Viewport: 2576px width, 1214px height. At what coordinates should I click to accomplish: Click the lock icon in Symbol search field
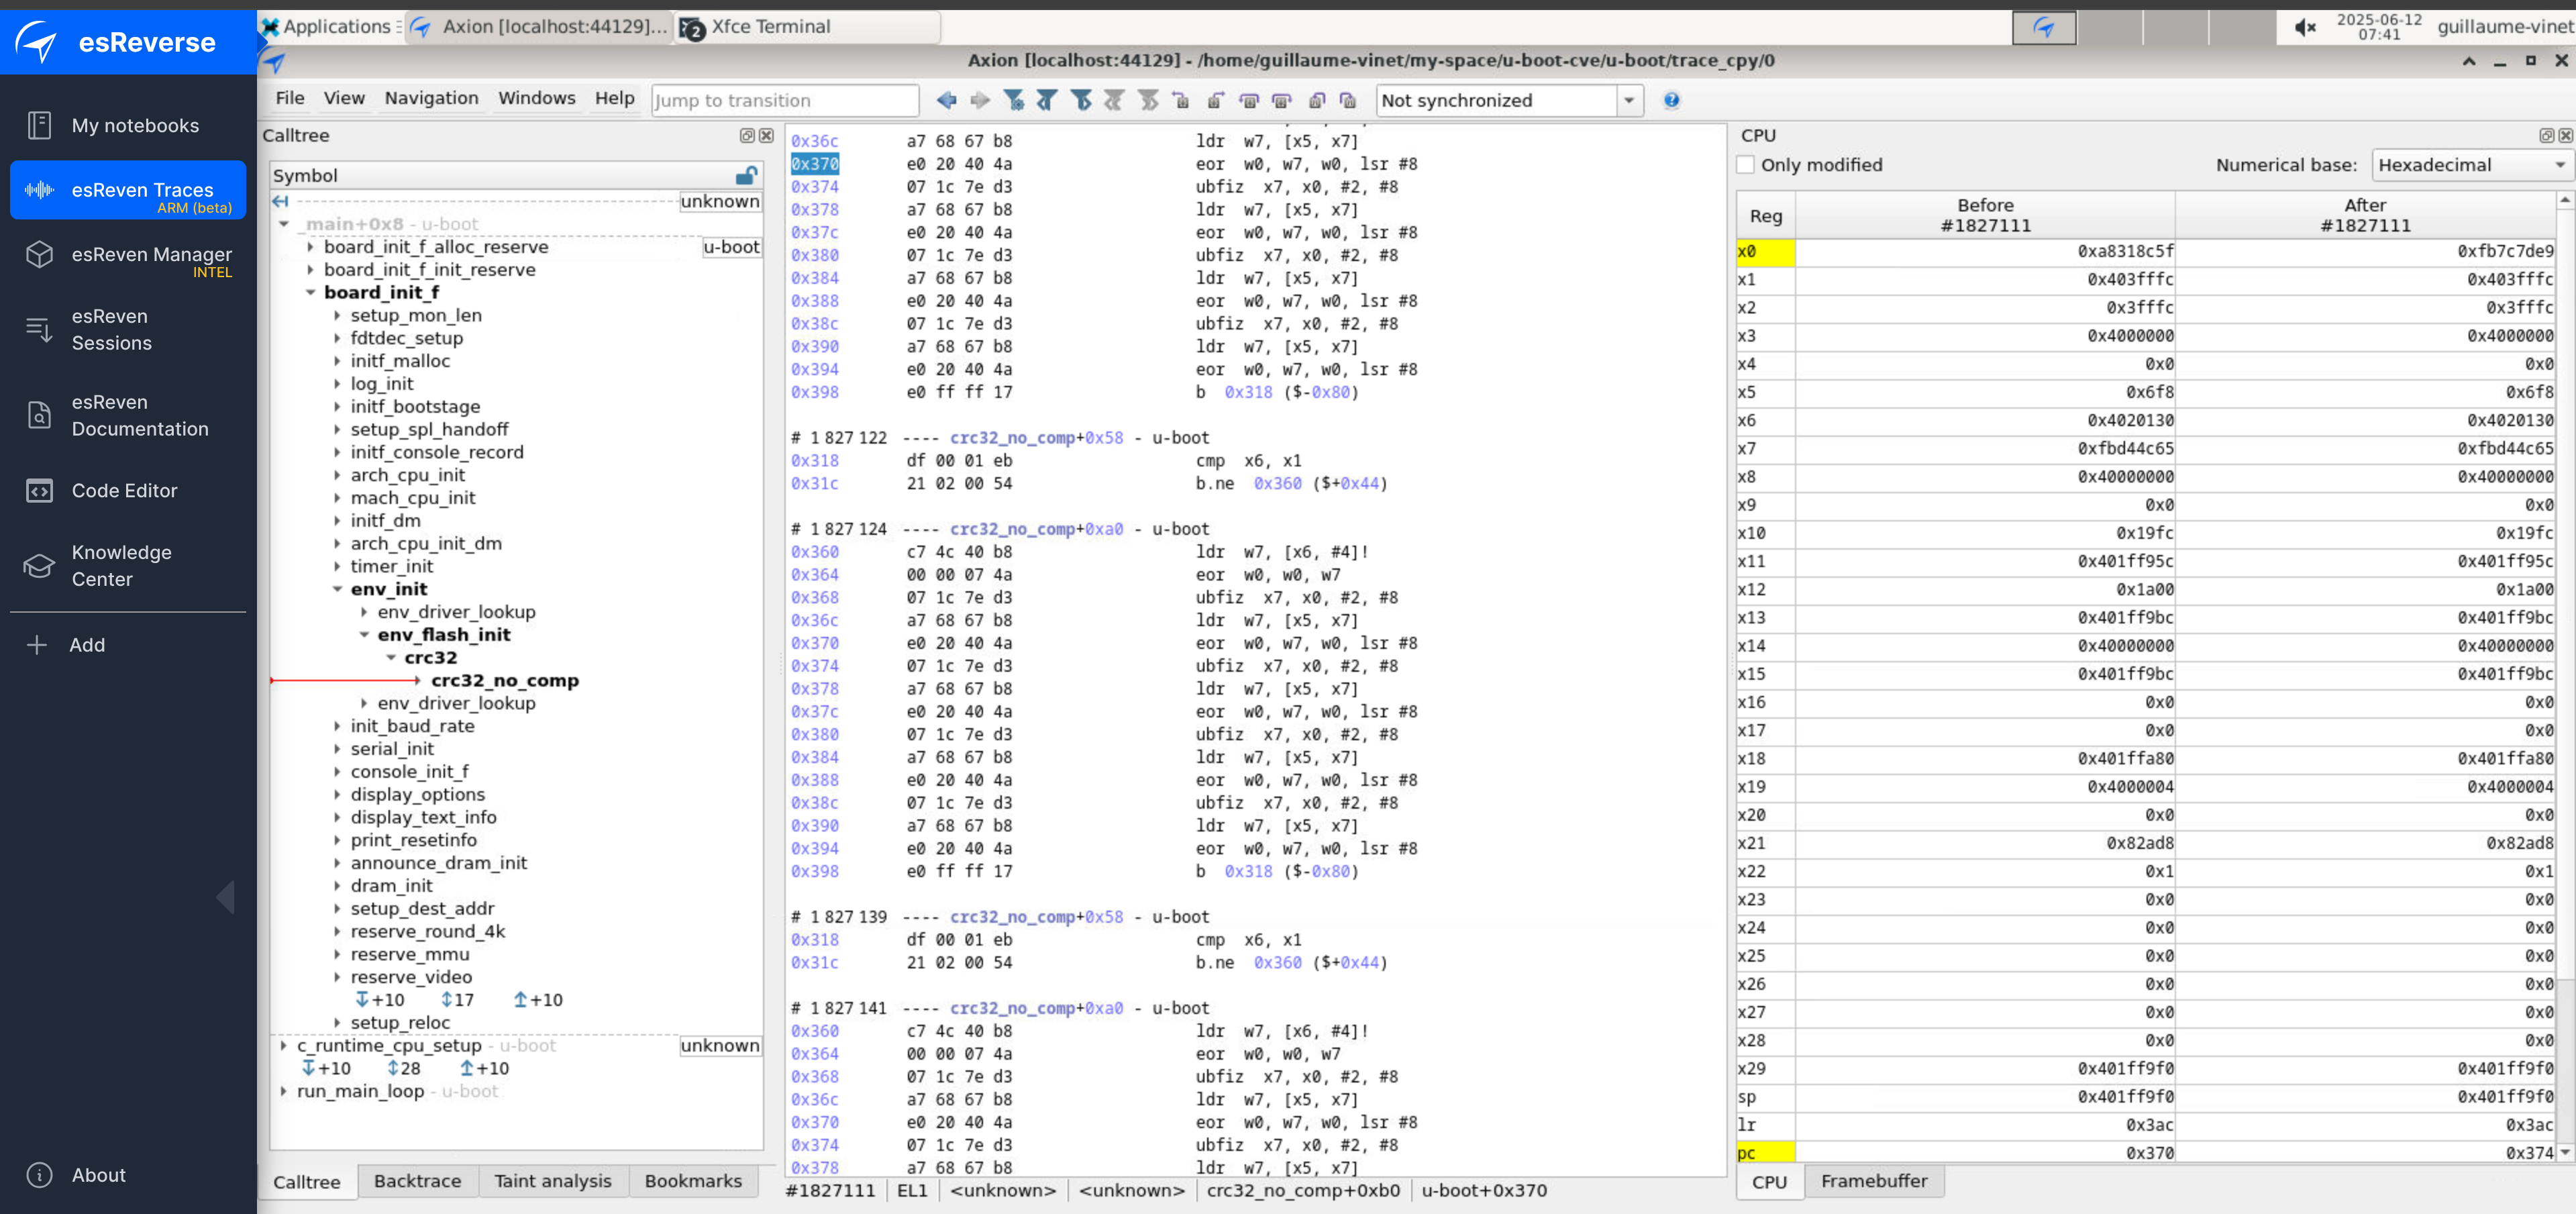(745, 176)
